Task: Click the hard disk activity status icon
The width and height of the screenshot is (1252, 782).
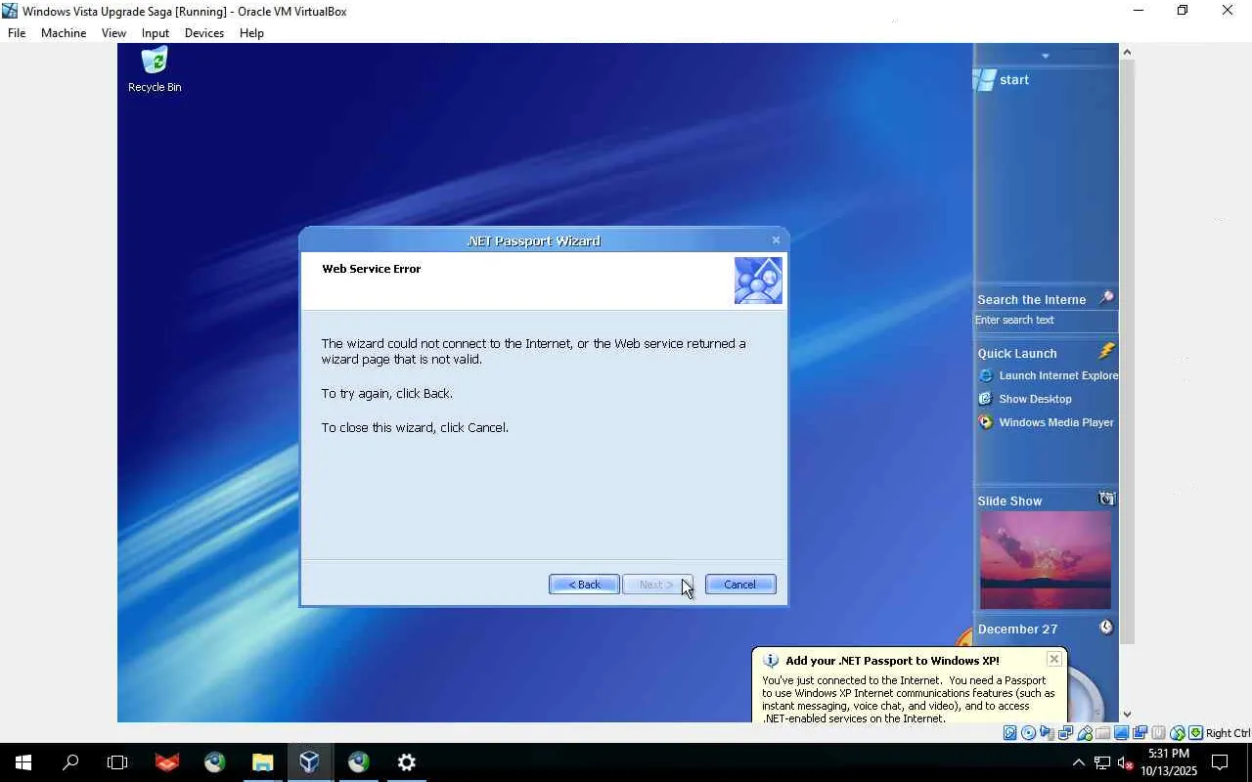Action: tap(1010, 733)
